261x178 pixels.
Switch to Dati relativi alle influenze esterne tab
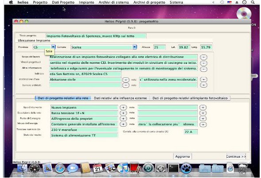coord(120,98)
